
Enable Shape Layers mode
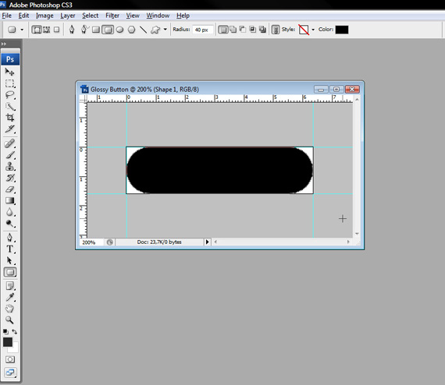(x=37, y=30)
